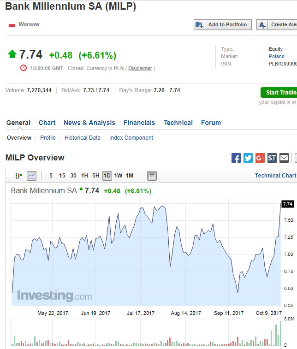
Task: Click the green Start Trading button
Action: pyautogui.click(x=279, y=92)
